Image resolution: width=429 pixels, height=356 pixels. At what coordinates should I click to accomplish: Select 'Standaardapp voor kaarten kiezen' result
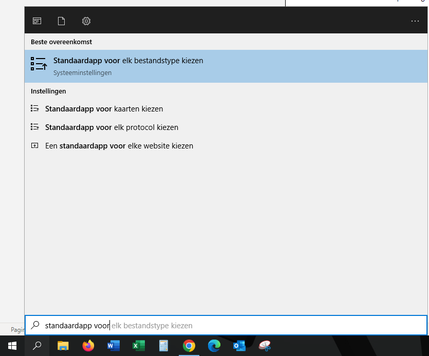click(104, 109)
